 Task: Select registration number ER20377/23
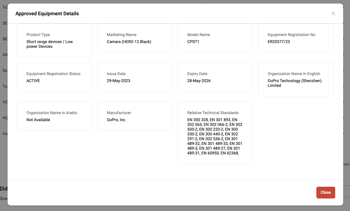coord(278,42)
